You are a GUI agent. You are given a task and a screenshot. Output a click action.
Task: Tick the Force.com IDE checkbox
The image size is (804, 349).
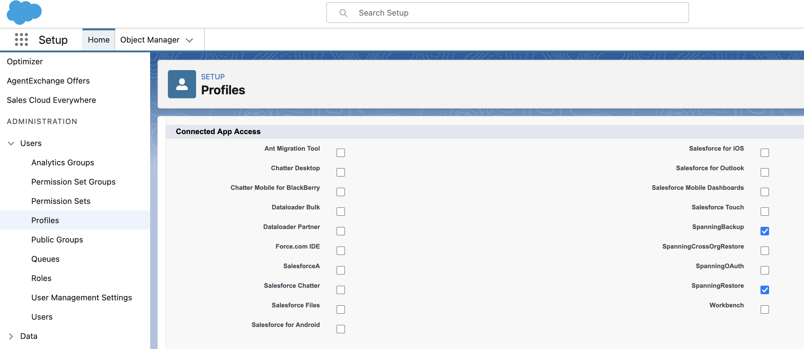340,251
